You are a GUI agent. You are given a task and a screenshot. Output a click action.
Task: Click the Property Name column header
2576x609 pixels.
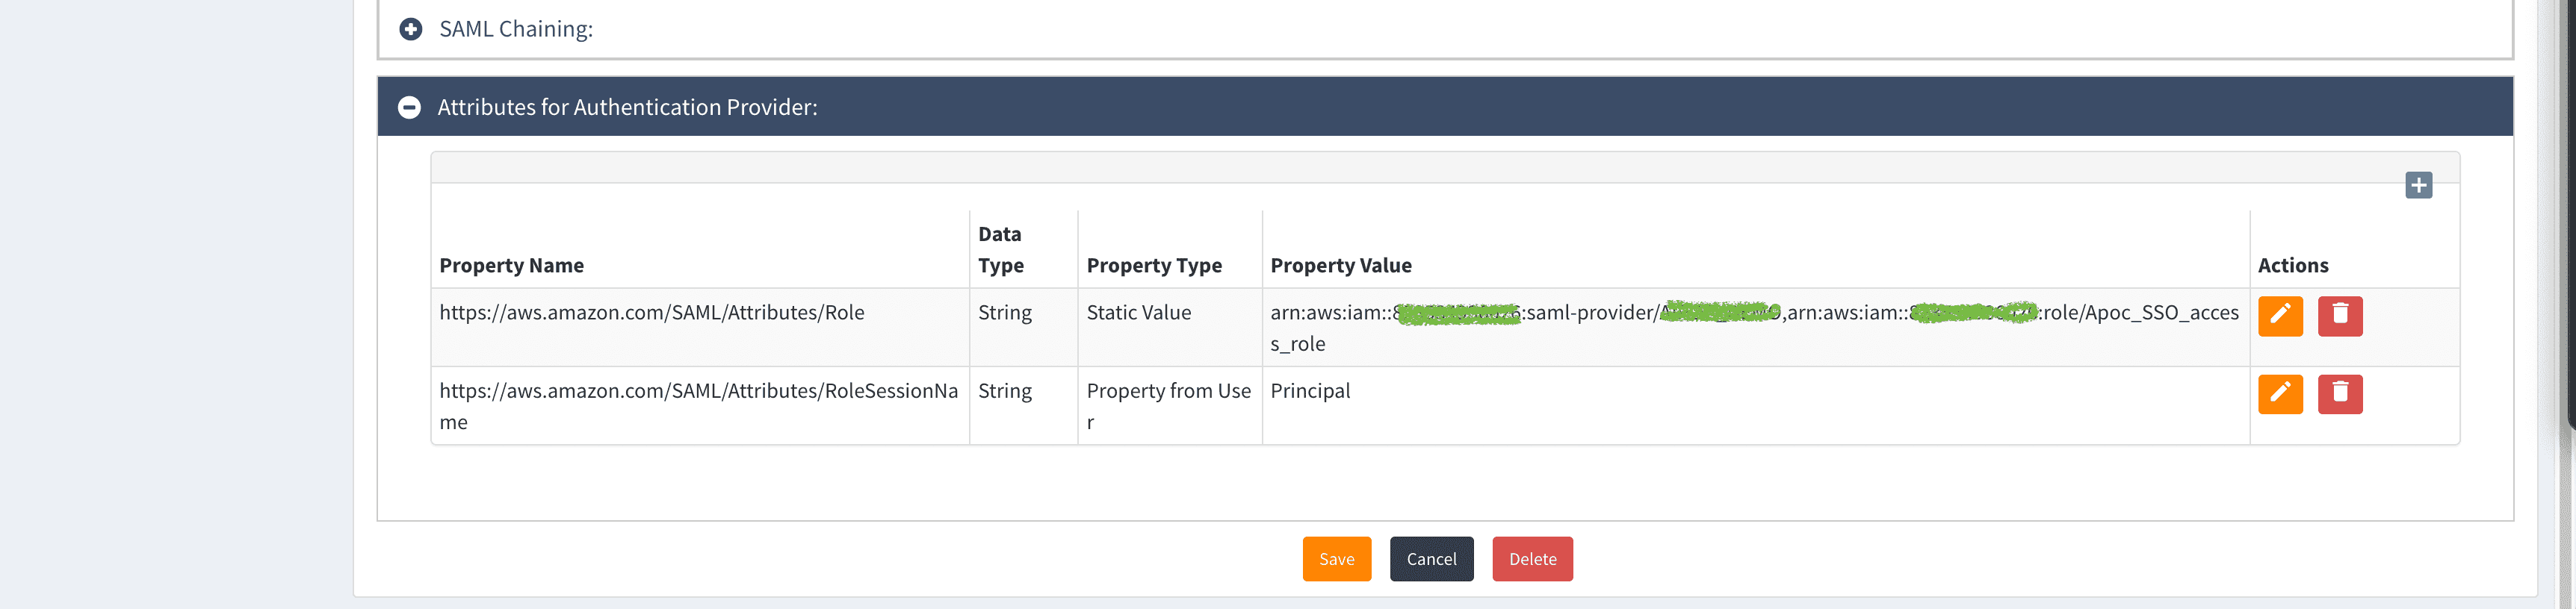511,266
